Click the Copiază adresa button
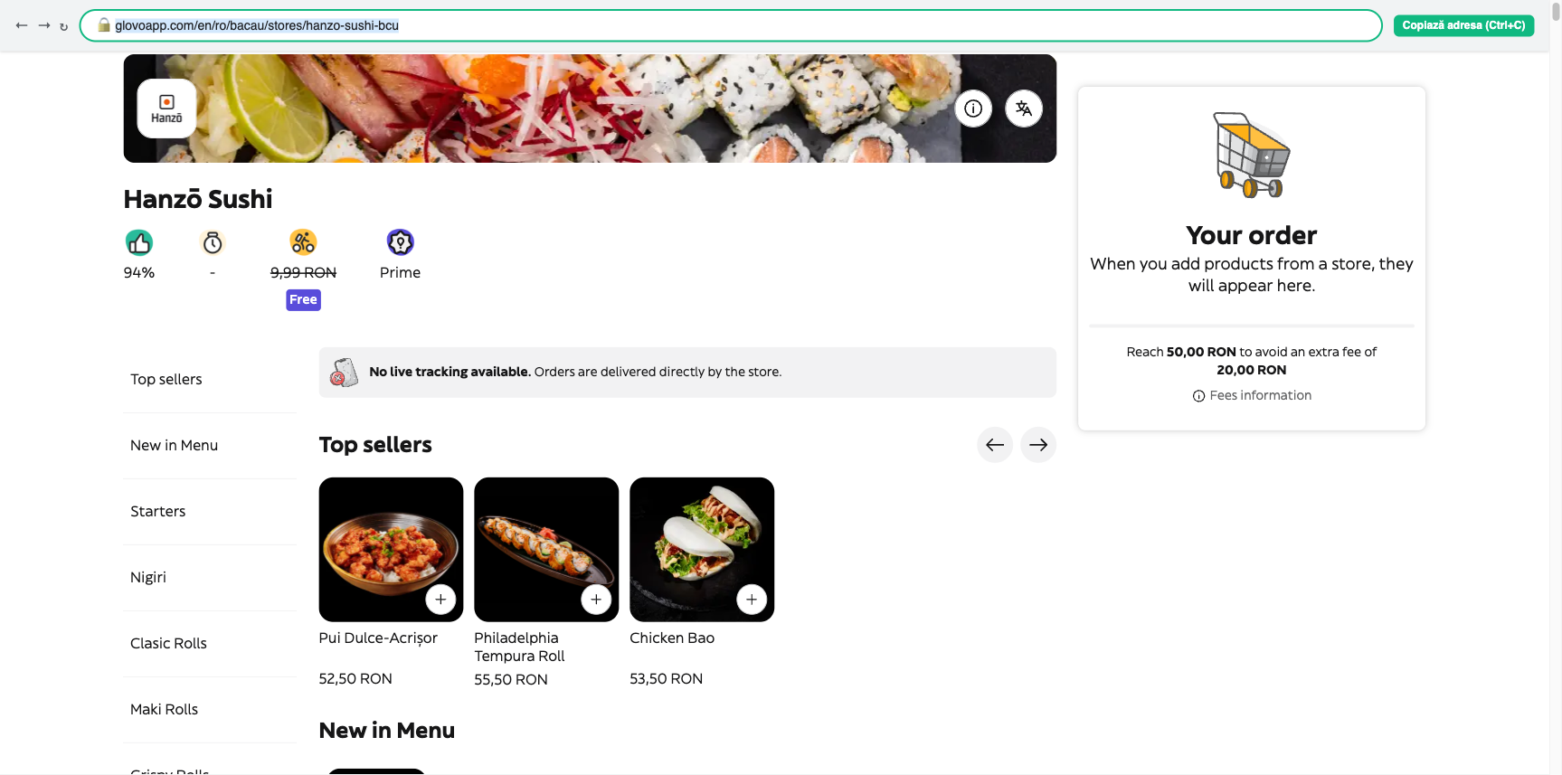Screen dimensions: 1562x775 1463,25
